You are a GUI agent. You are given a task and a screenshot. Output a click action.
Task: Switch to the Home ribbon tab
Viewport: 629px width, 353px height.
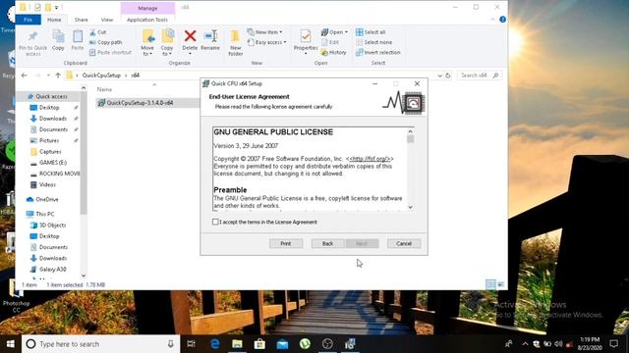tap(54, 20)
